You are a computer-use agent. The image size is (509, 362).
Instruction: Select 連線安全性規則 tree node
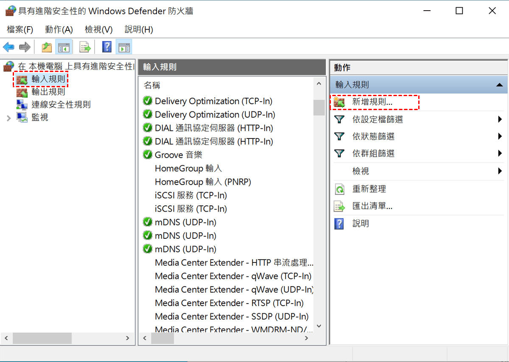coord(61,105)
